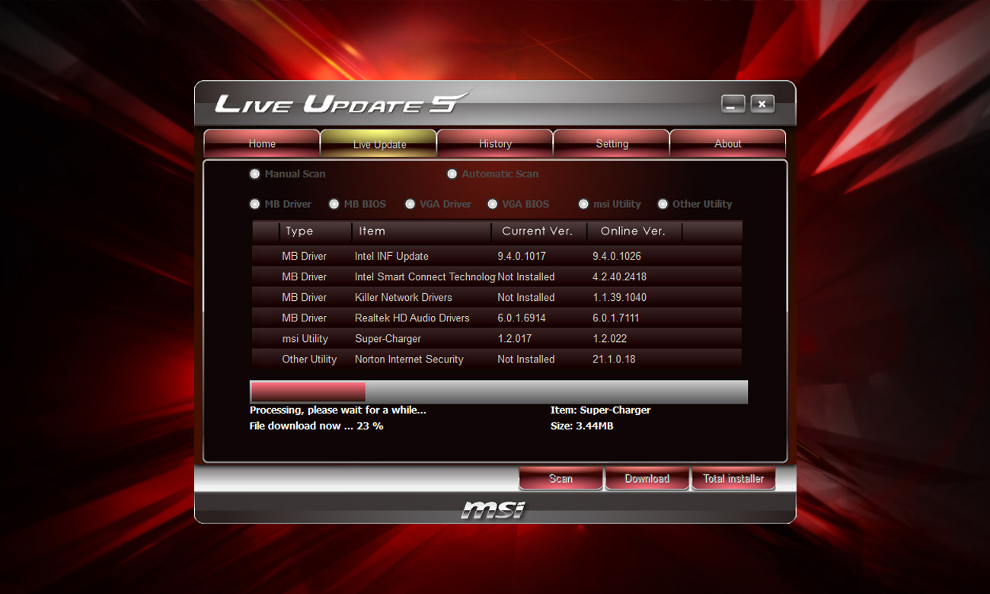Select the VGA Driver radio button
The width and height of the screenshot is (990, 594).
point(410,204)
